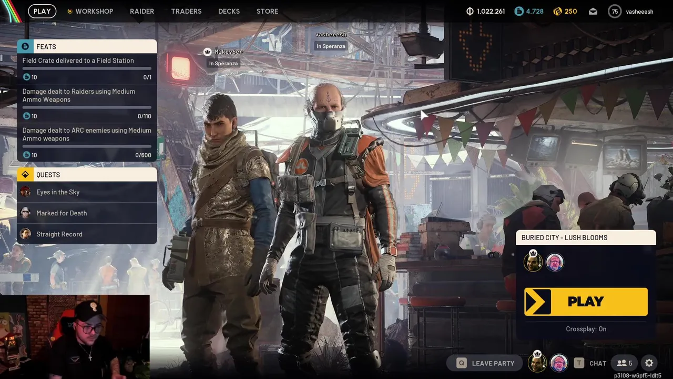Click the Eyes in the Sky quest portrait

[x=25, y=192]
